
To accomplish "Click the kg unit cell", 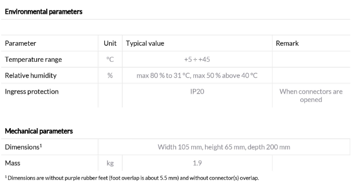I will pyautogui.click(x=110, y=163).
